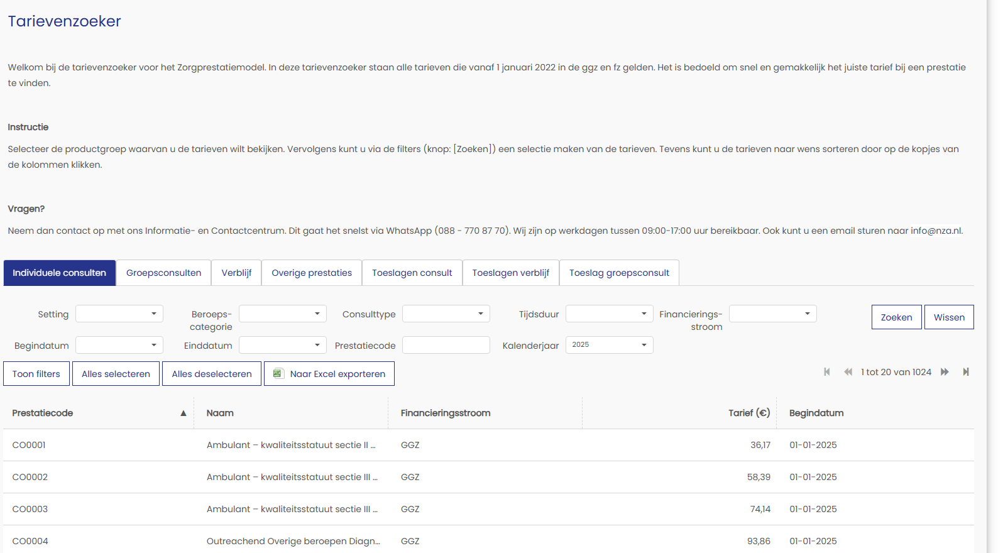The height and width of the screenshot is (553, 1003).
Task: Click Naar Excel exporteren button
Action: point(329,374)
